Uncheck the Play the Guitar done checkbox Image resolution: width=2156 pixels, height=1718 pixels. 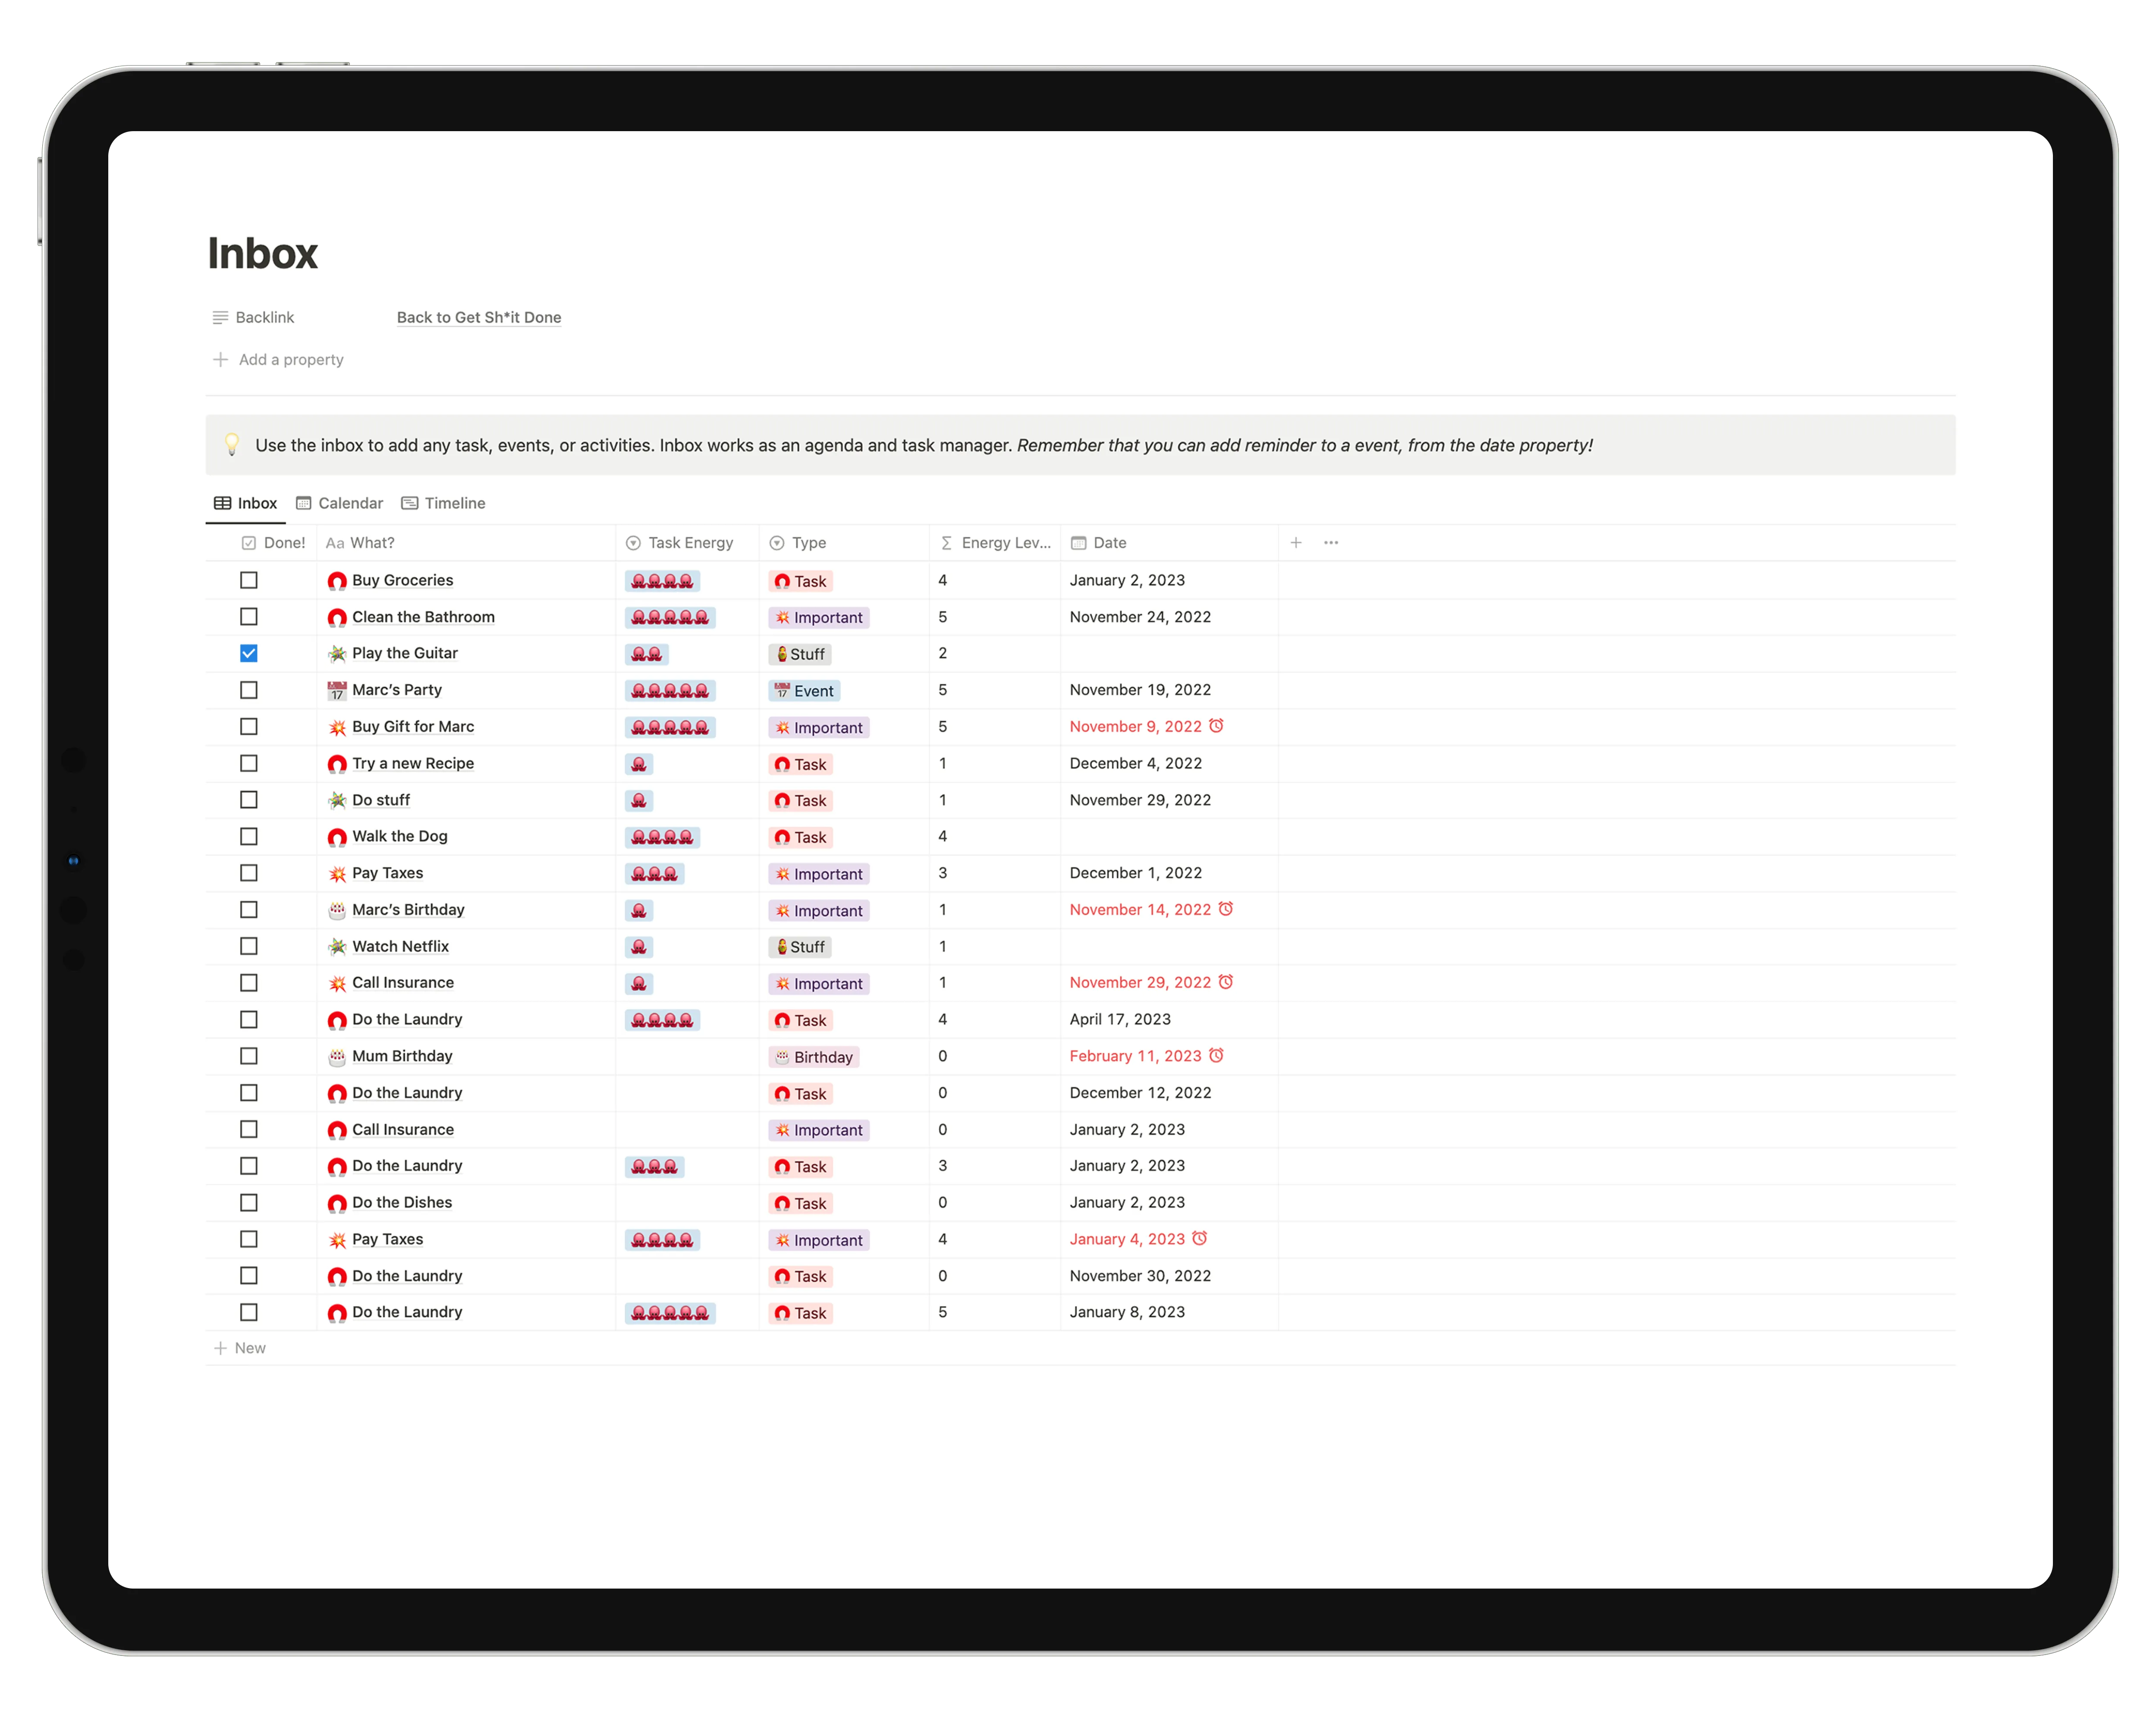(249, 653)
